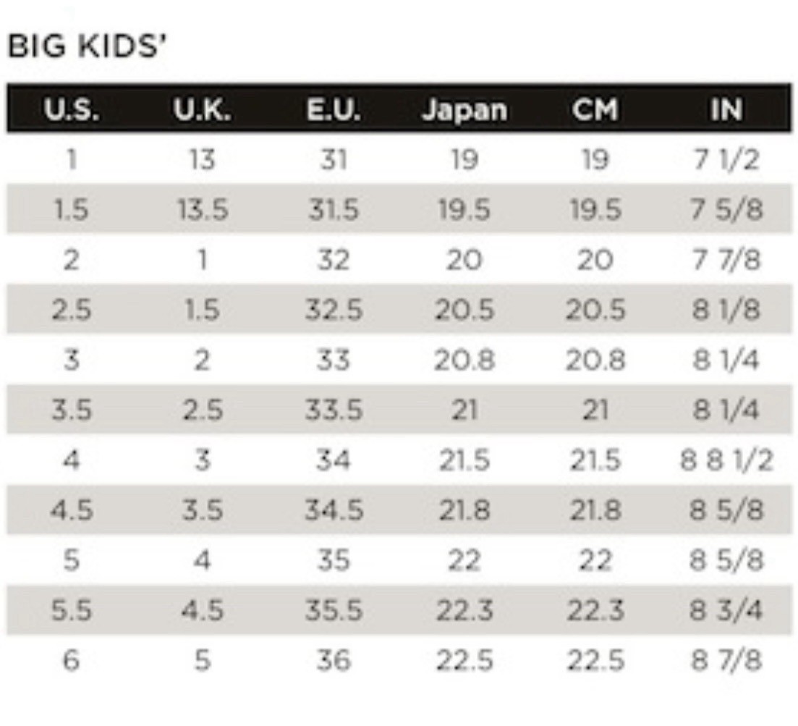Click the IN column header
The height and width of the screenshot is (726, 798).
click(726, 109)
